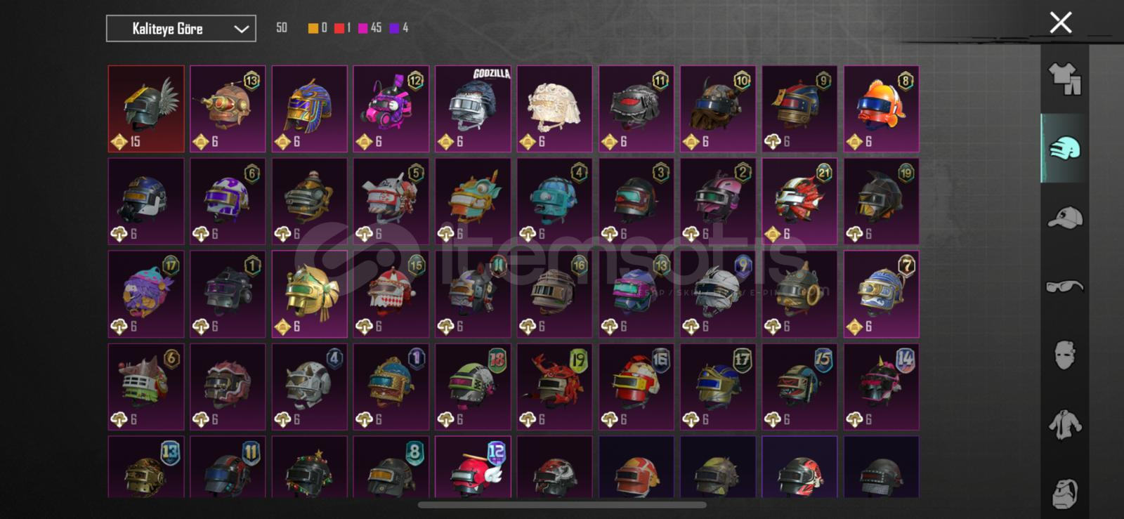
Task: Open the glasses category icon
Action: pos(1064,287)
